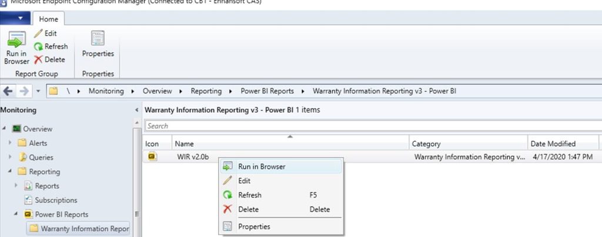Click the red Delete icon in ribbon
The image size is (602, 237).
coord(39,59)
